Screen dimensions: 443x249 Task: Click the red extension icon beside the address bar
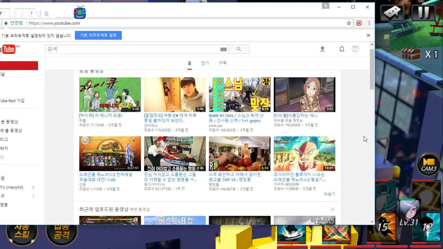(359, 23)
